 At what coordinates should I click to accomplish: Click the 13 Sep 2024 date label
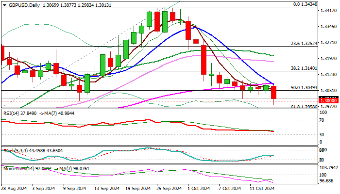pyautogui.click(x=107, y=189)
